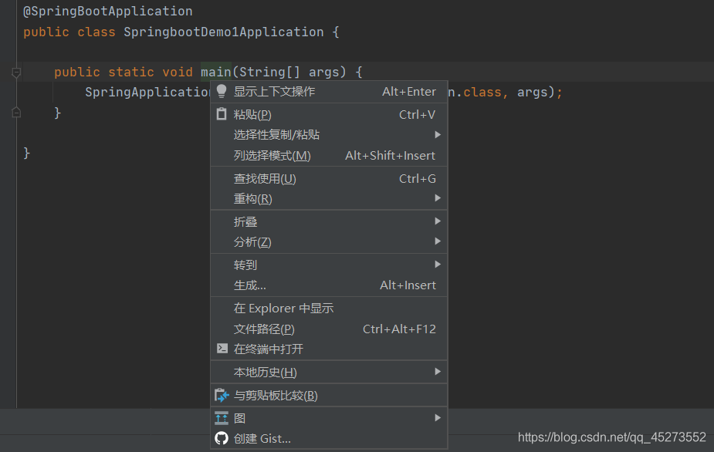The width and height of the screenshot is (714, 452).
Task: Choose 生成... menu entry
Action: [x=329, y=285]
